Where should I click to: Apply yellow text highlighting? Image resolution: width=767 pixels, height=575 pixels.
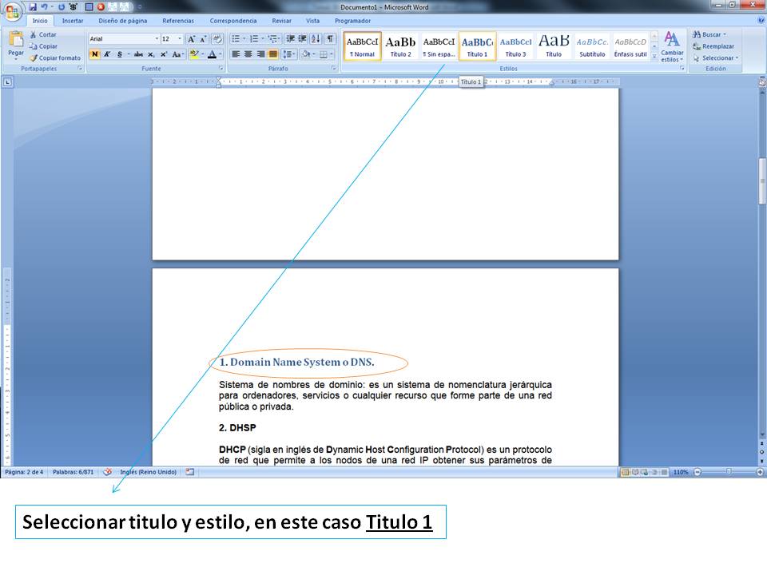tap(195, 54)
